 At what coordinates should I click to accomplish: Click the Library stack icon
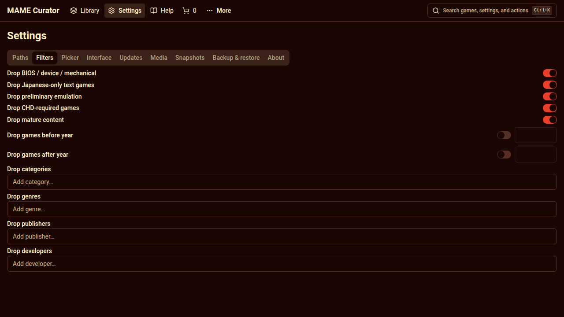click(74, 11)
